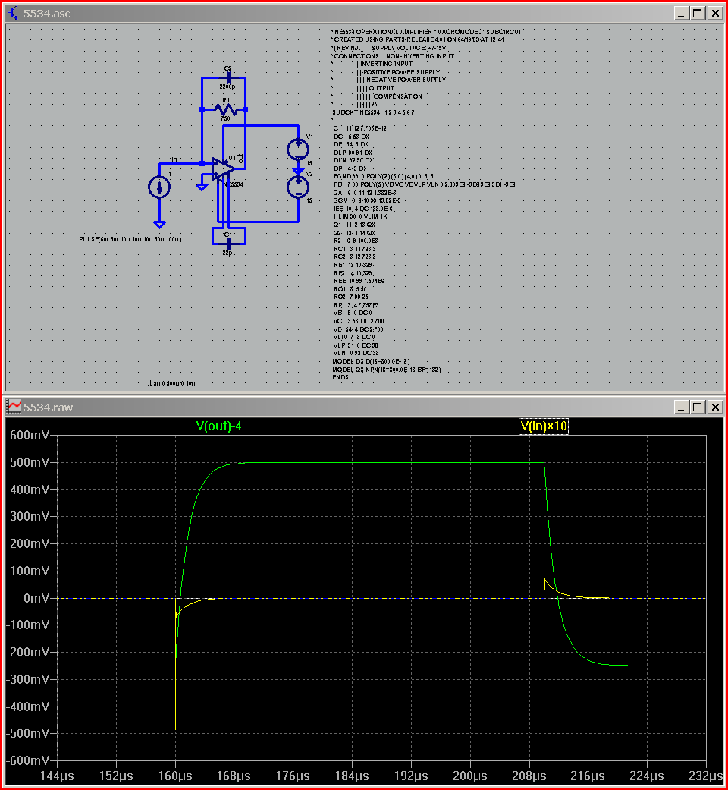Maximize the 5534.asc window
Screen dimensions: 728x790
click(698, 13)
